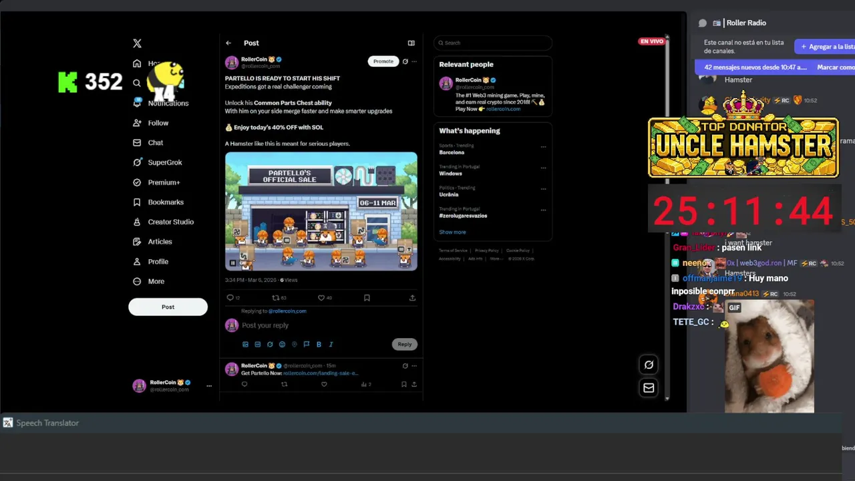Bookmark the main post
855x481 pixels.
[367, 298]
